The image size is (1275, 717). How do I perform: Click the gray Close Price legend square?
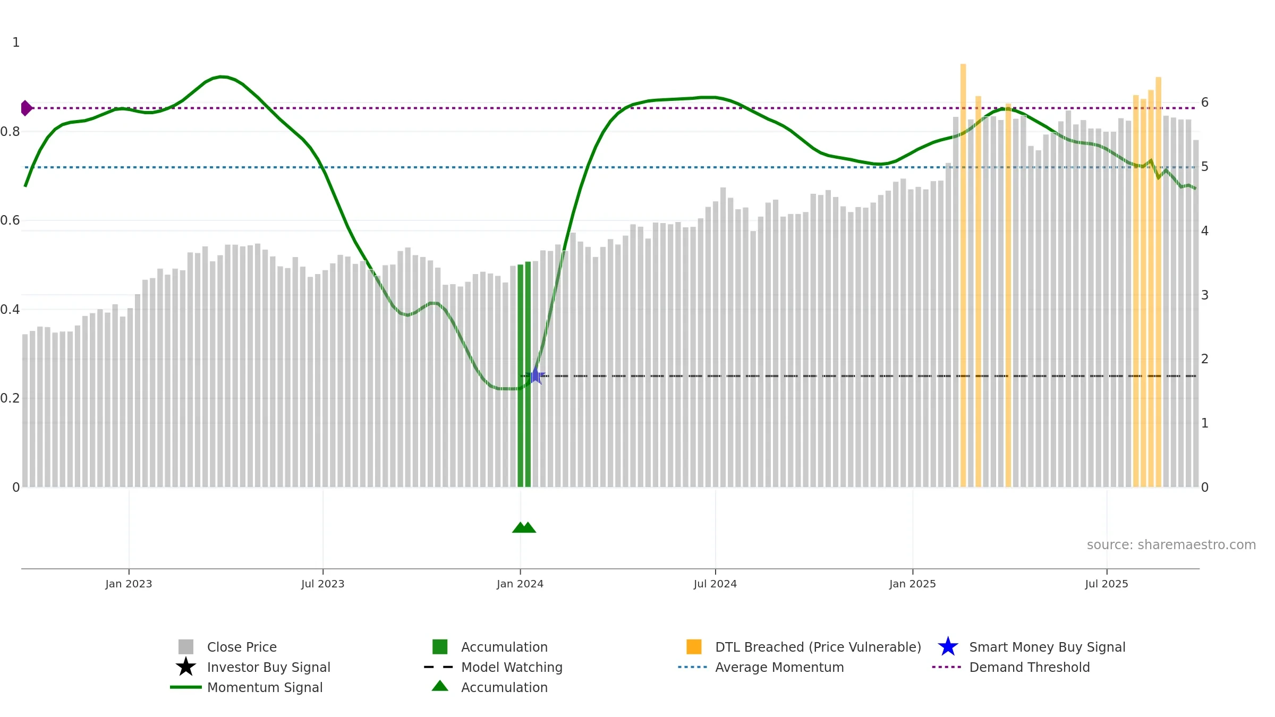click(x=186, y=647)
